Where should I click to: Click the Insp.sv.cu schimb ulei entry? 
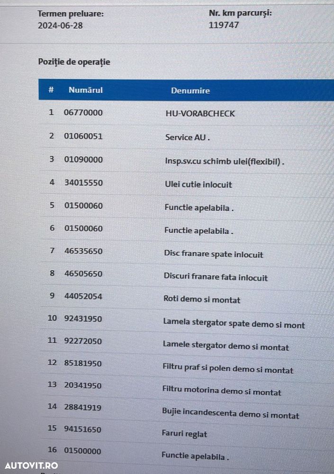pos(224,161)
